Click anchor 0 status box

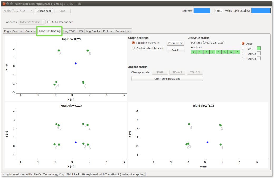pyautogui.click(x=194, y=52)
